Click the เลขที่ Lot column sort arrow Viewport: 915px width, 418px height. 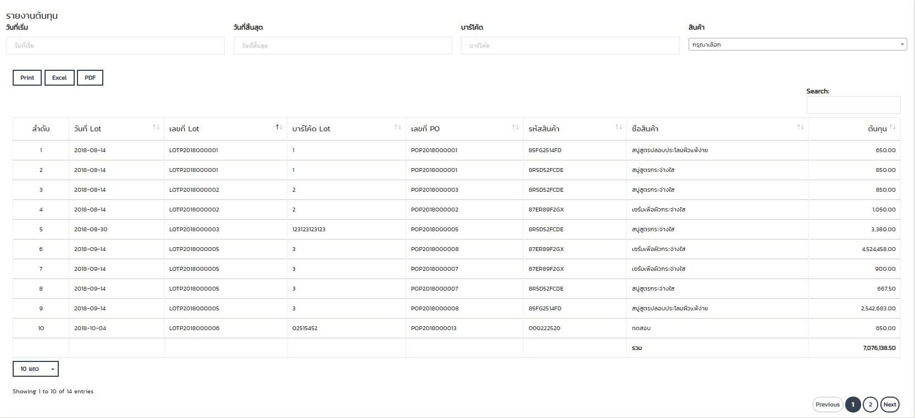tap(279, 127)
